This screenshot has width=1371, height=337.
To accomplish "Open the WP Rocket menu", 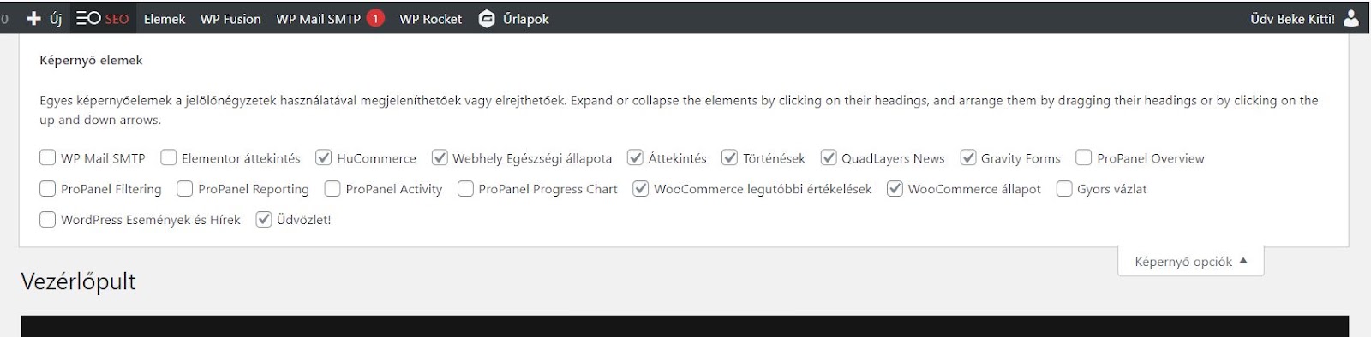I will pyautogui.click(x=430, y=18).
